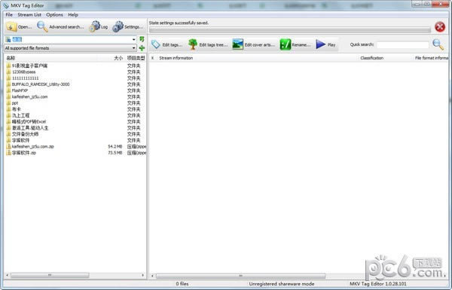Viewport: 452px width, 290px height.
Task: Select folder 111111111111
Action: (x=25, y=78)
